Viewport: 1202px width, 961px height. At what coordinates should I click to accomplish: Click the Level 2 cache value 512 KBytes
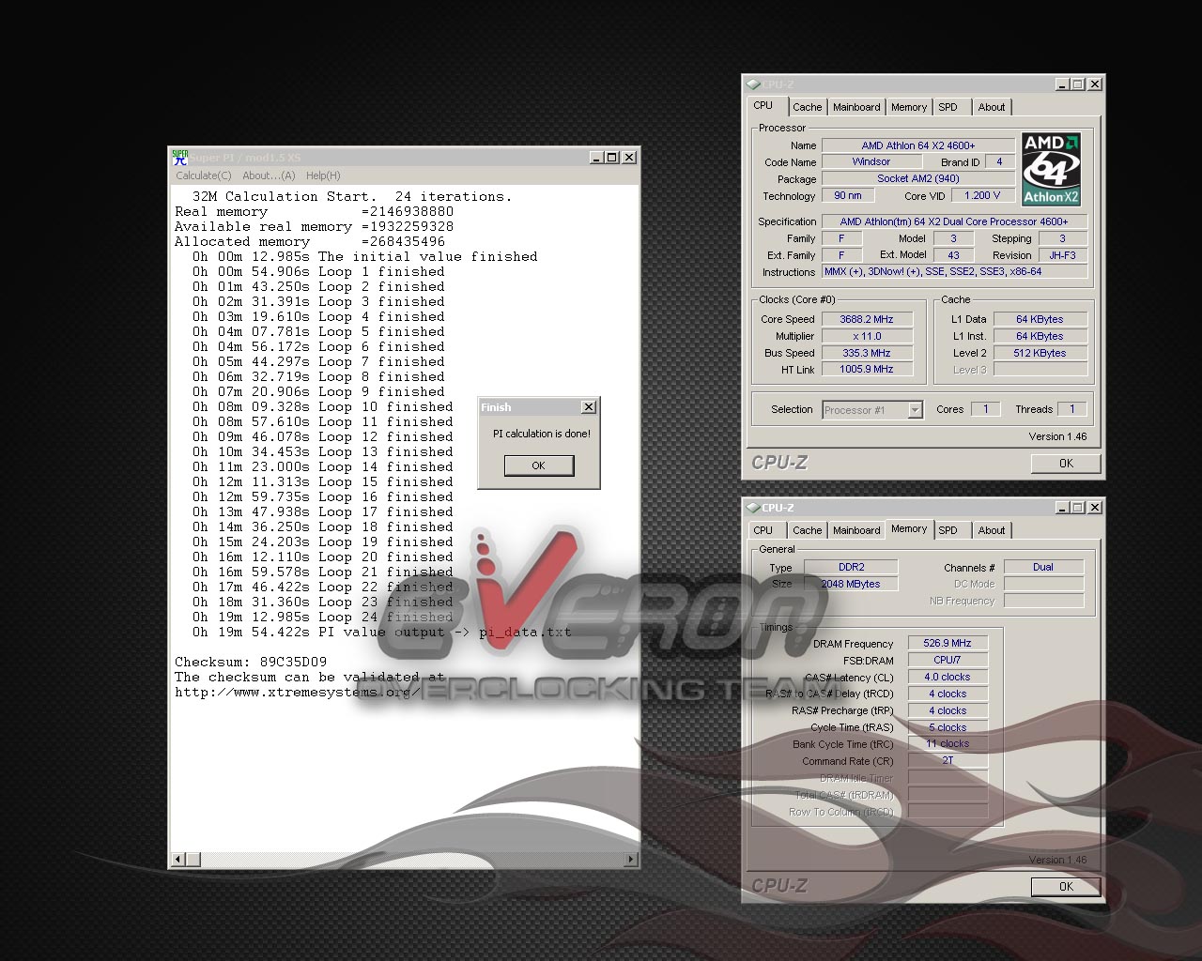click(x=1040, y=353)
